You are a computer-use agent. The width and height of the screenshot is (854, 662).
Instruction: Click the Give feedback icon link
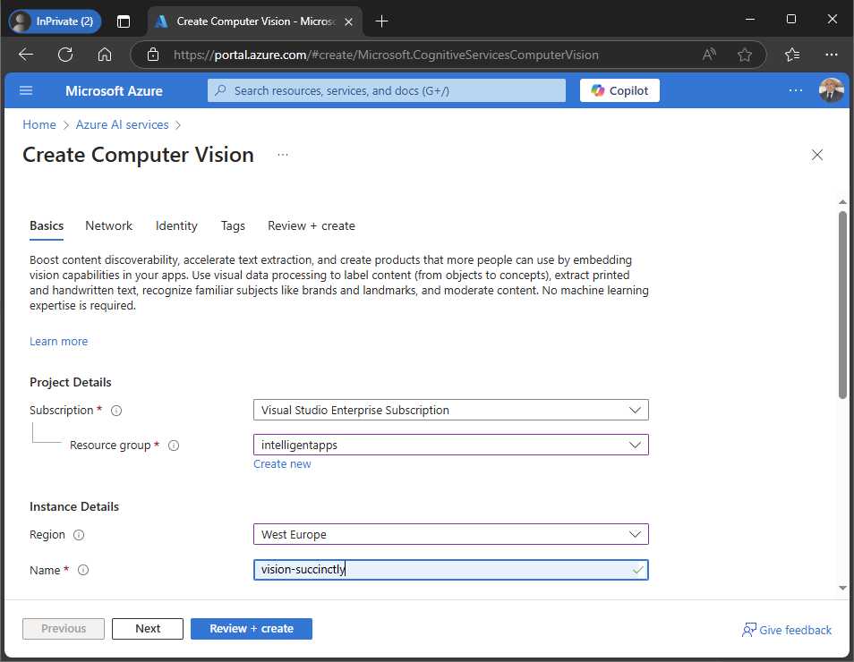[787, 630]
